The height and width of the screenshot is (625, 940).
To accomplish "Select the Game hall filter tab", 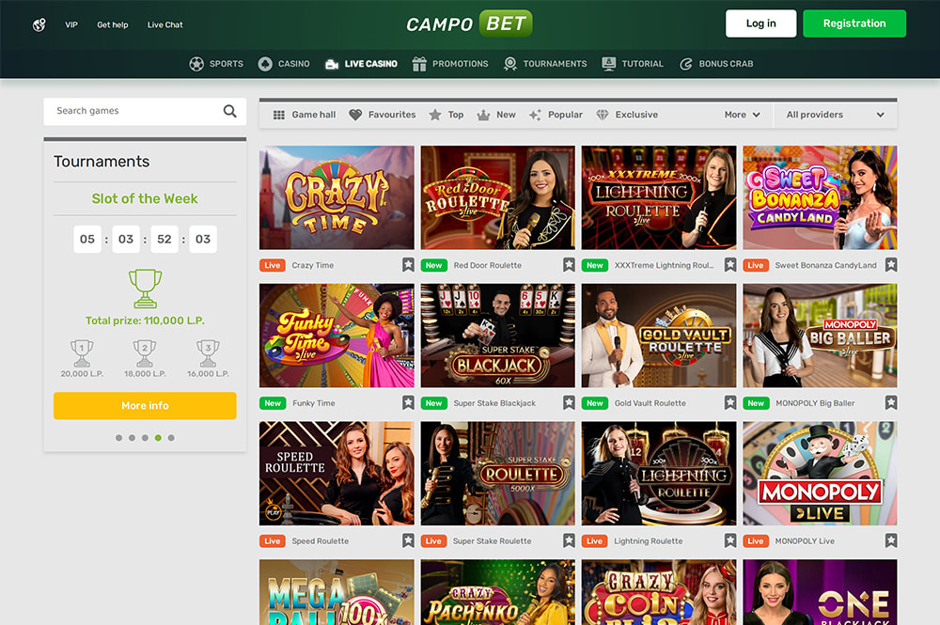I will click(305, 115).
